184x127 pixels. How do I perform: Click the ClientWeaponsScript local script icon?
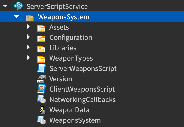(41, 89)
